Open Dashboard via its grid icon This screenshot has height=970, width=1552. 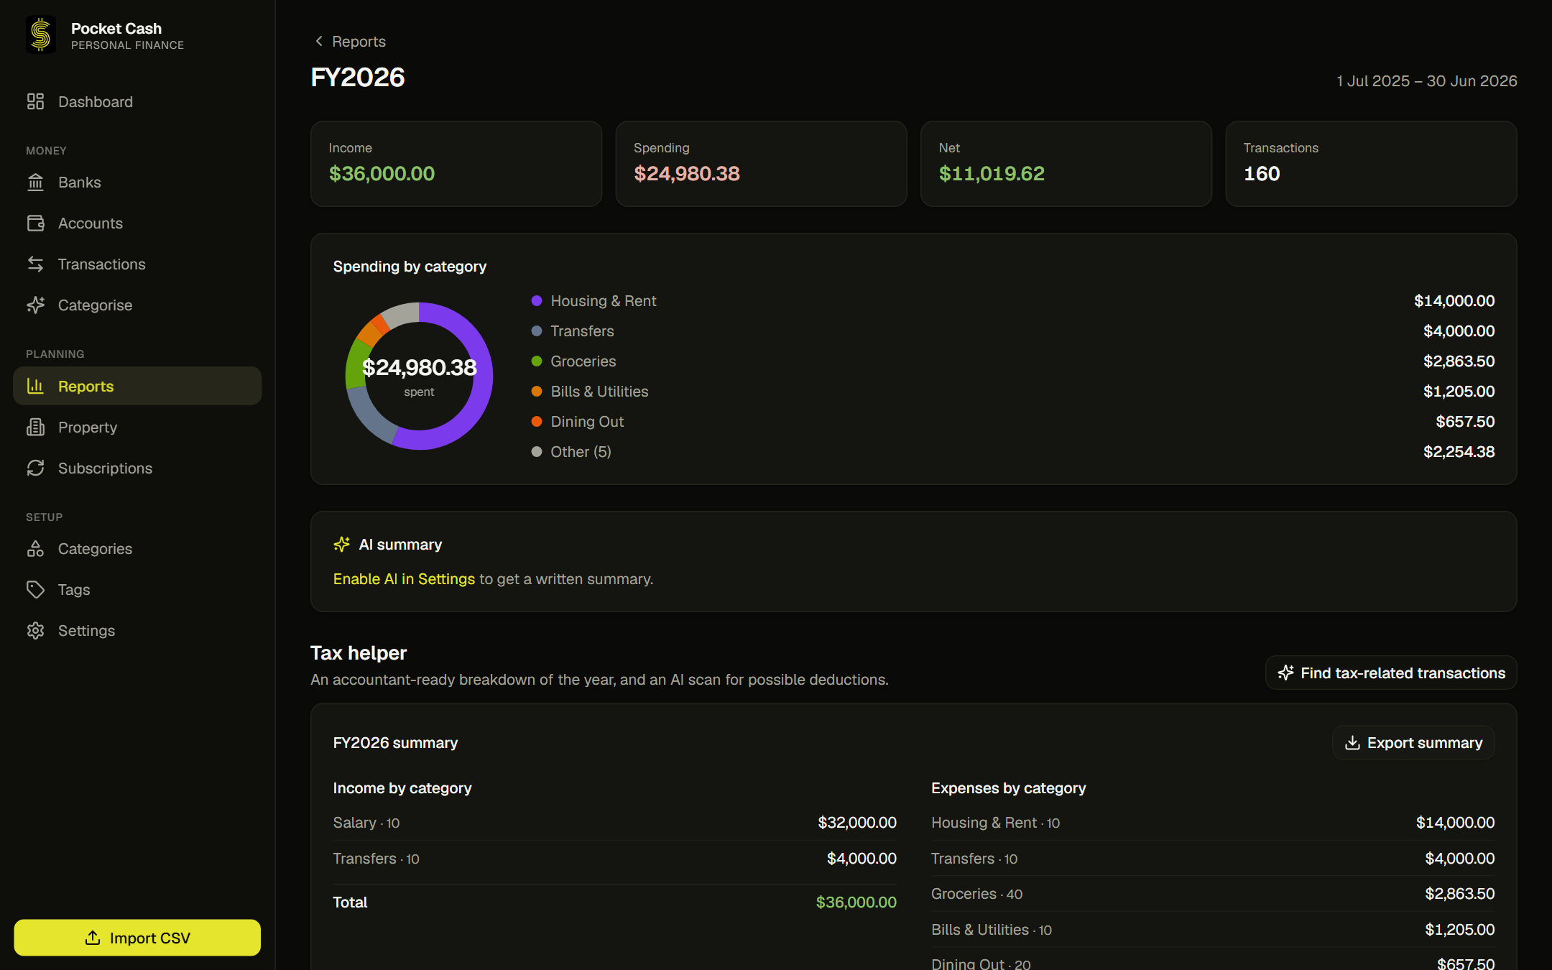click(35, 102)
